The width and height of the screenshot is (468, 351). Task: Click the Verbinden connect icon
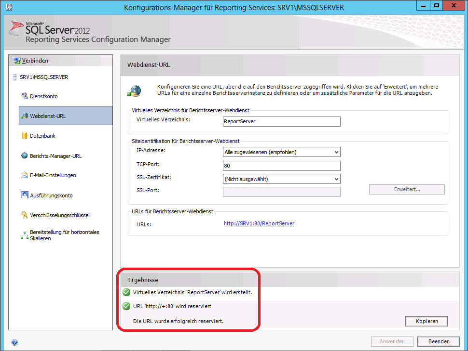click(x=17, y=61)
